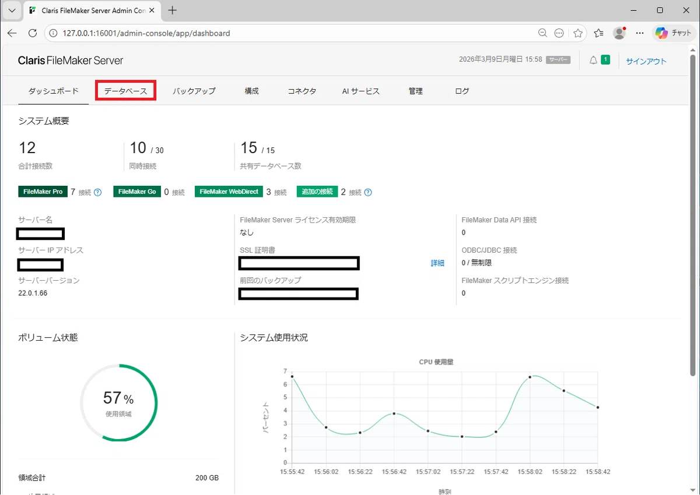Open the browser settings and more menu
Screen dimensions: 700x495
pyautogui.click(x=640, y=33)
